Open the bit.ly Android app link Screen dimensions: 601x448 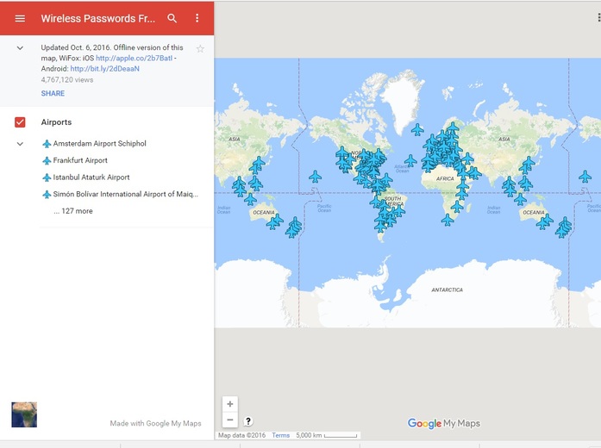click(104, 68)
